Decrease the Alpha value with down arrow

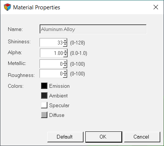[x=65, y=55]
